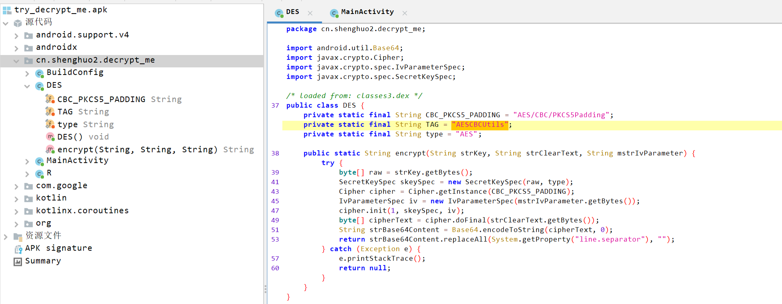The width and height of the screenshot is (782, 304).
Task: Click line number 53 in gutter
Action: 275,239
